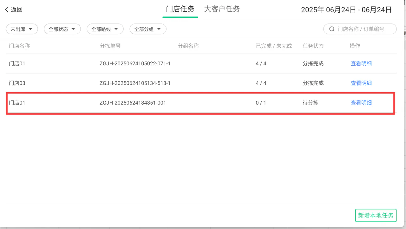Expand the 全部状态 filter dropdown
Image resolution: width=406 pixels, height=229 pixels.
tap(62, 29)
